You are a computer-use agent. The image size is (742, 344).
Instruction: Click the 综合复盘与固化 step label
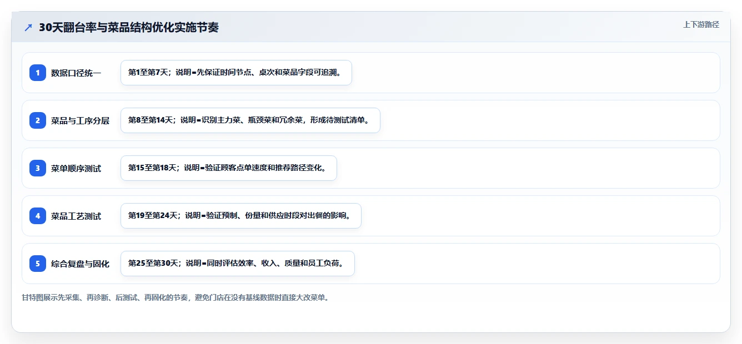(80, 264)
